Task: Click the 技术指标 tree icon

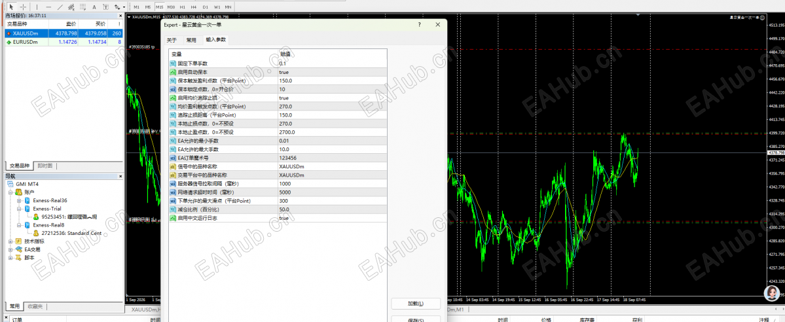Action: pos(18,241)
